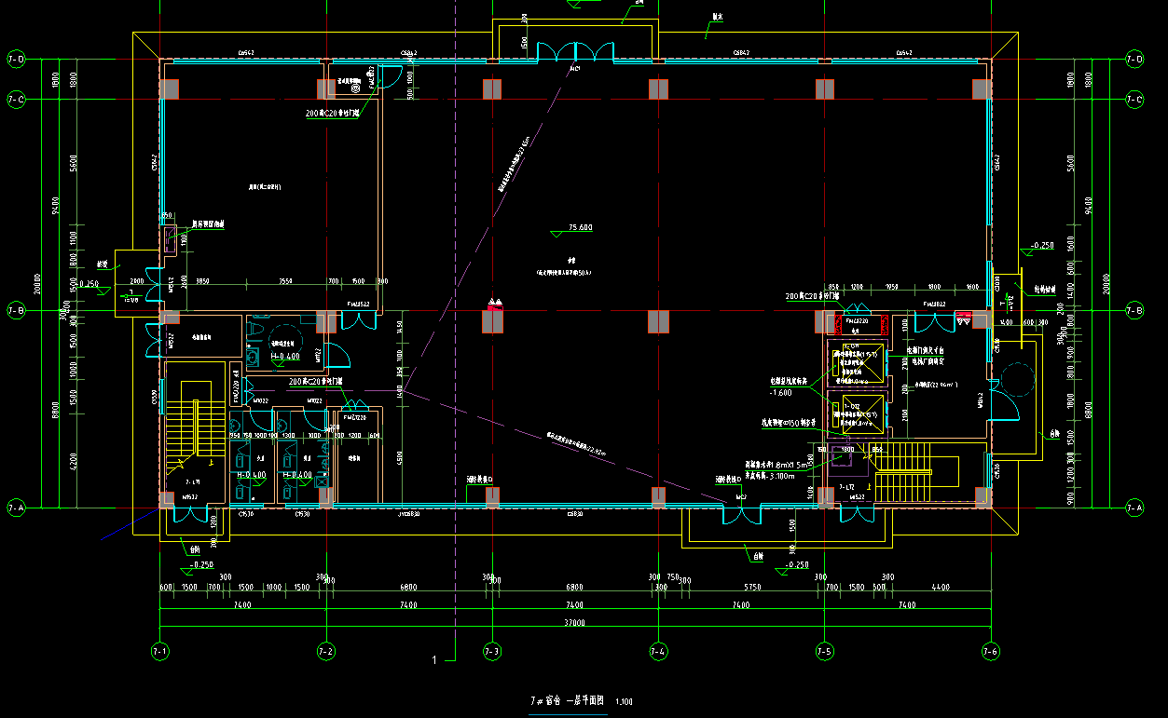Screen dimensions: 1168x718
Task: Click the section mark number 1 at bottom
Action: pos(434,660)
